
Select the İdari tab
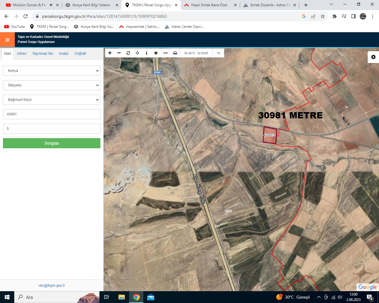(8, 54)
